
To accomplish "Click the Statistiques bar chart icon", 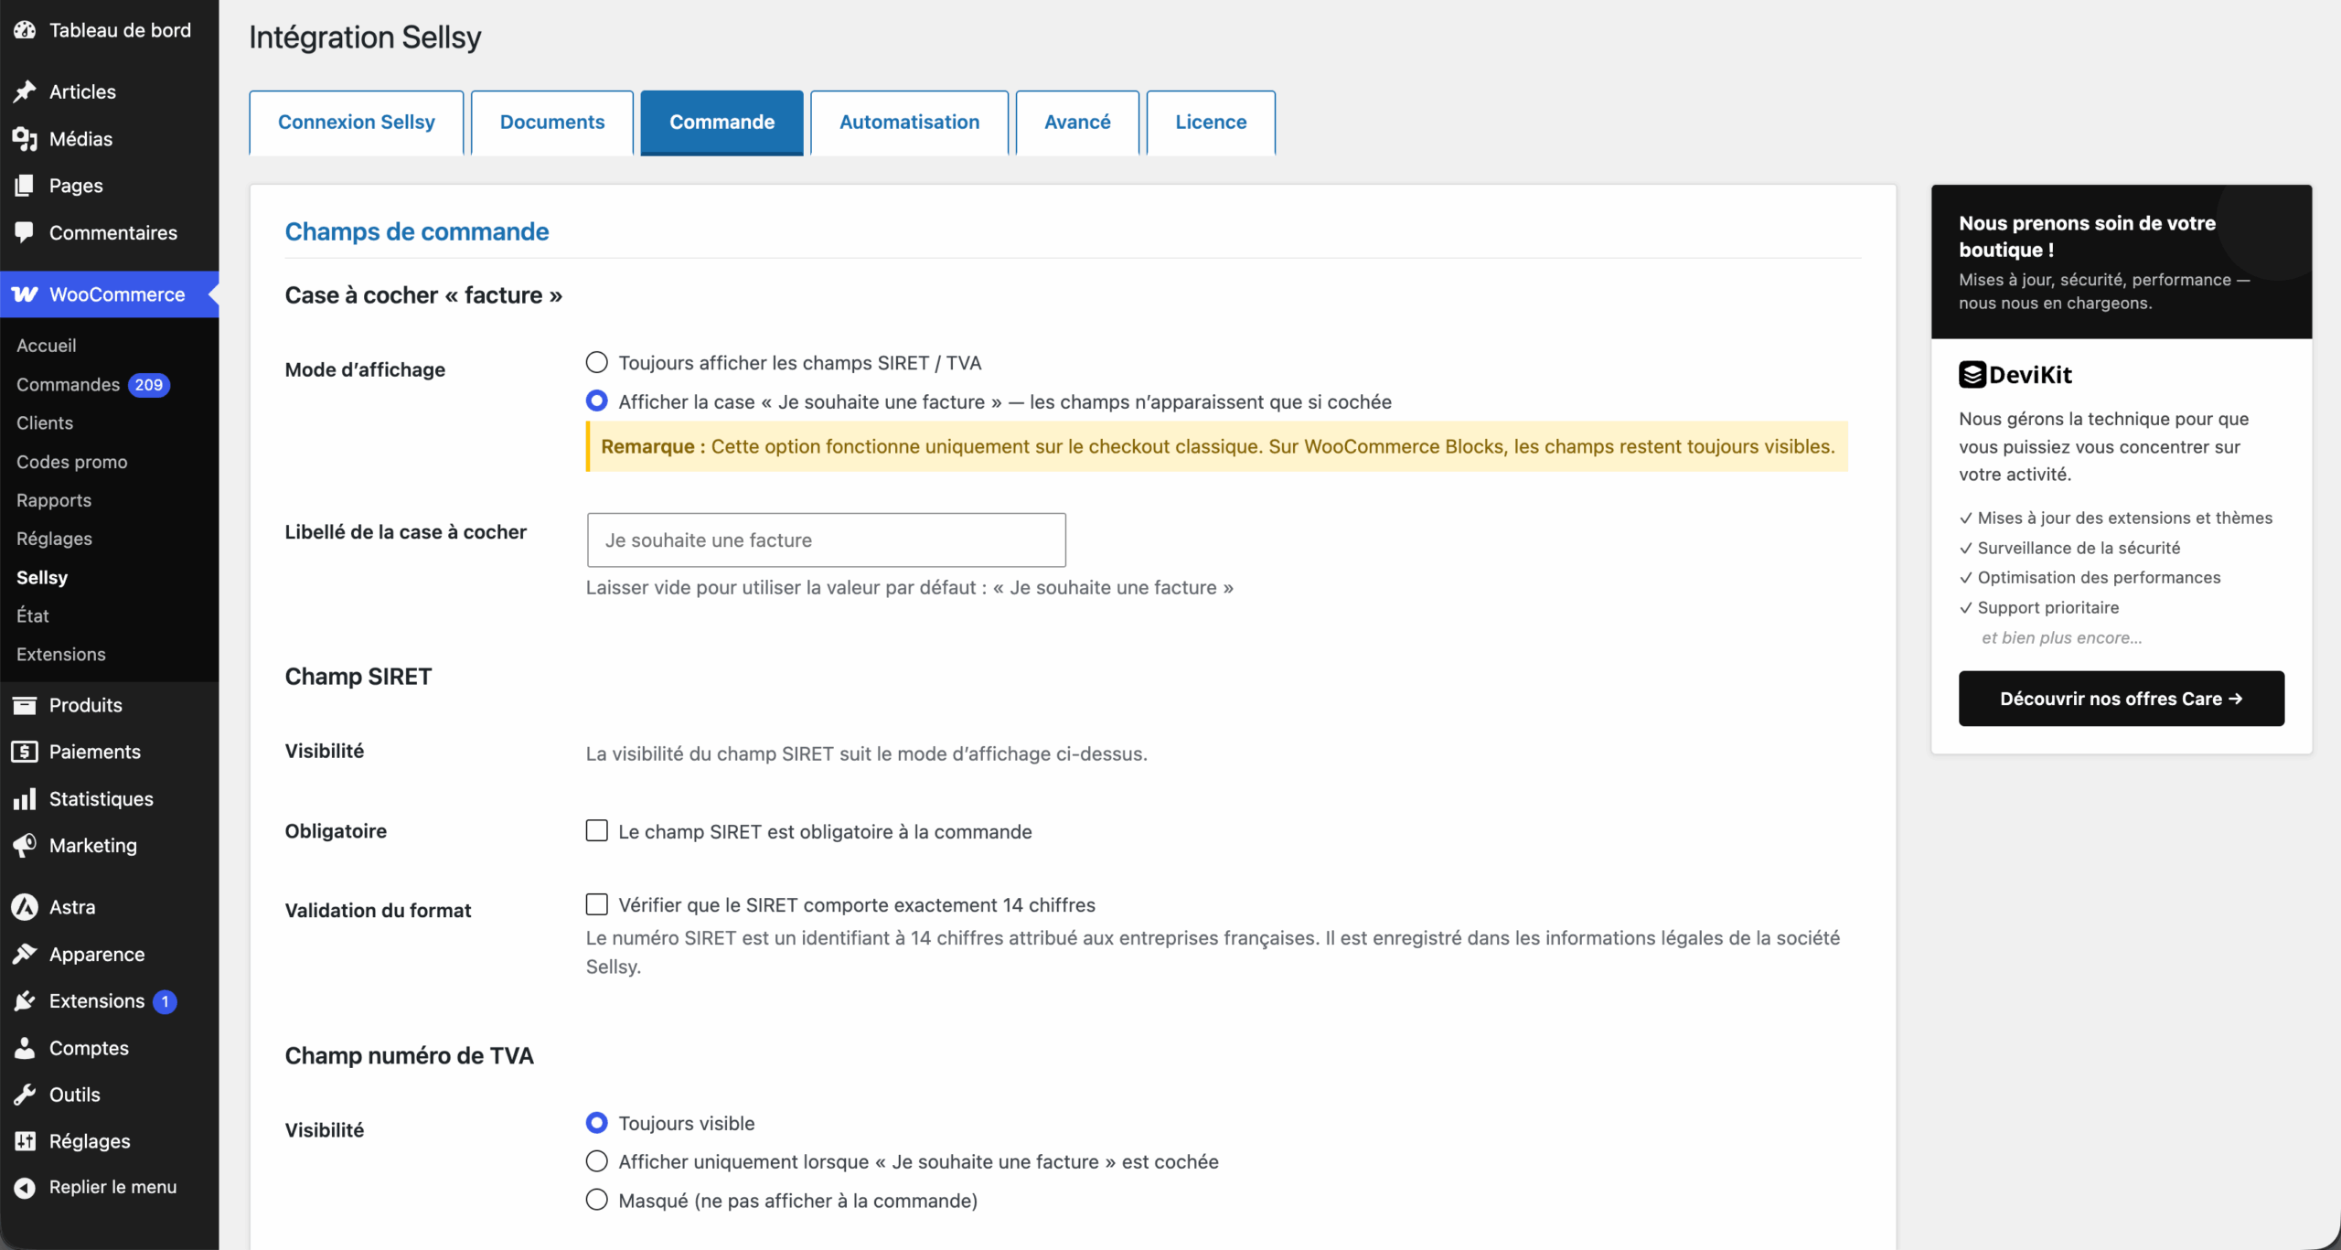I will [x=25, y=799].
